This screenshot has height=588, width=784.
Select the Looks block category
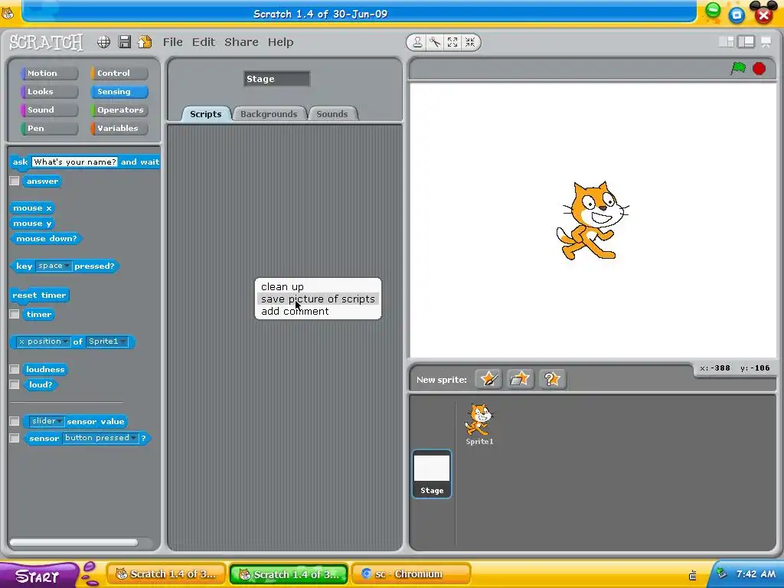[50, 92]
